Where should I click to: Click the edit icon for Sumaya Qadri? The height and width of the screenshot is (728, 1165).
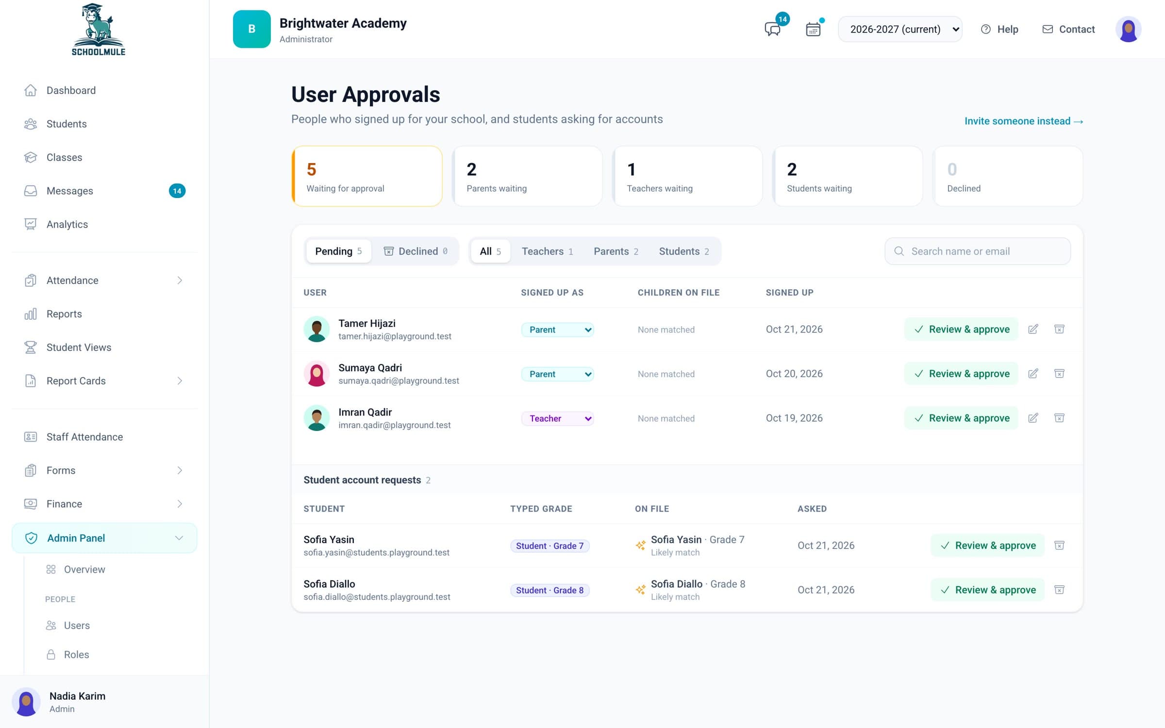1033,374
